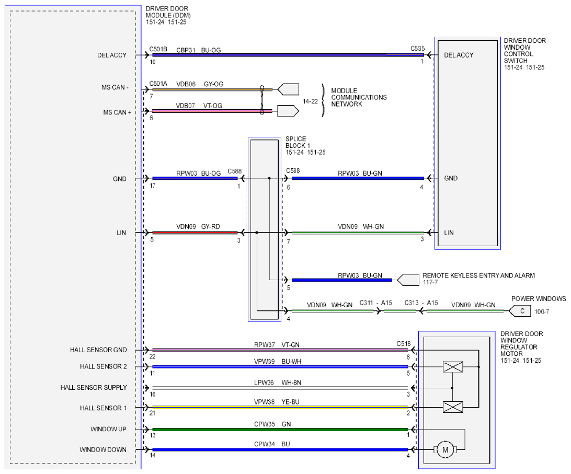Screen dimensions: 571x474
Task: Open the 14-22 Module Communications Network reference
Action: coord(310,101)
